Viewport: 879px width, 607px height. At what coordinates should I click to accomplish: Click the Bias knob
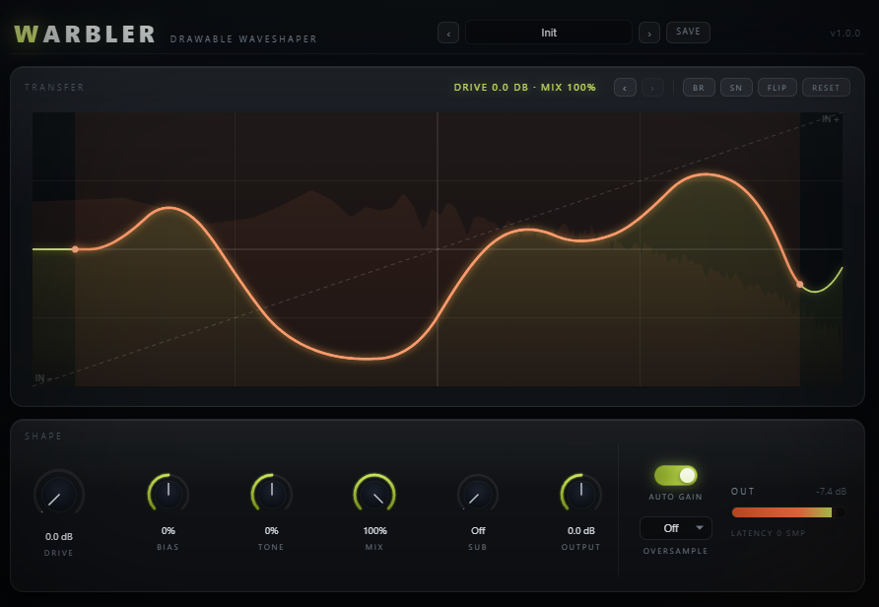pos(169,494)
